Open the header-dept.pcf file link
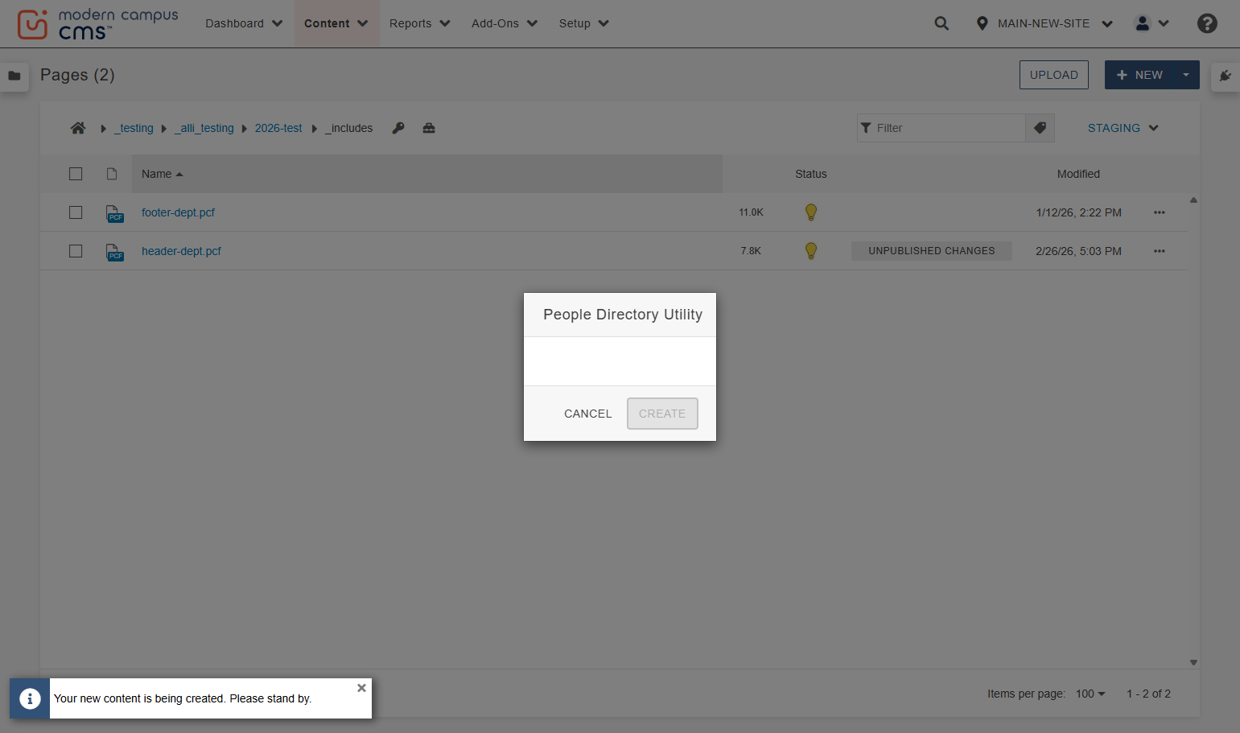 coord(181,251)
